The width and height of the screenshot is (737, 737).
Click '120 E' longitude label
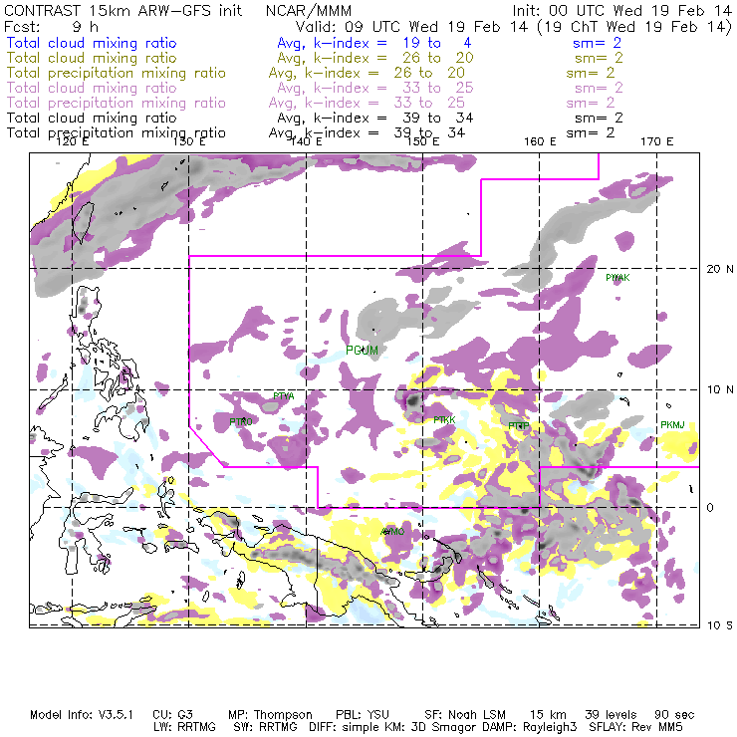pyautogui.click(x=72, y=141)
